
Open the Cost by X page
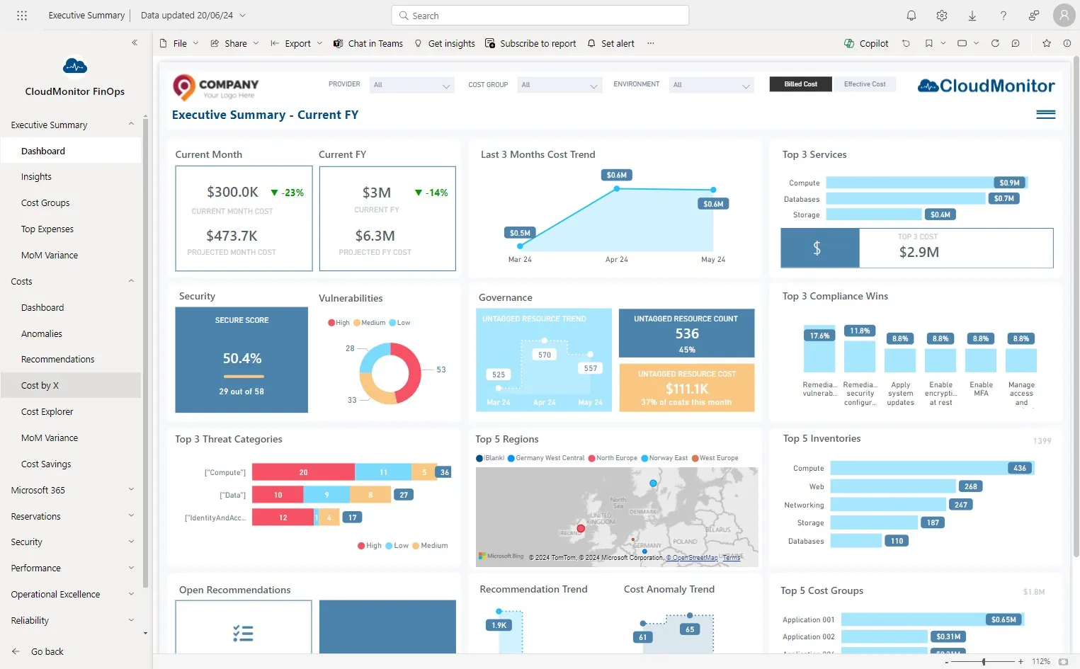click(x=40, y=386)
